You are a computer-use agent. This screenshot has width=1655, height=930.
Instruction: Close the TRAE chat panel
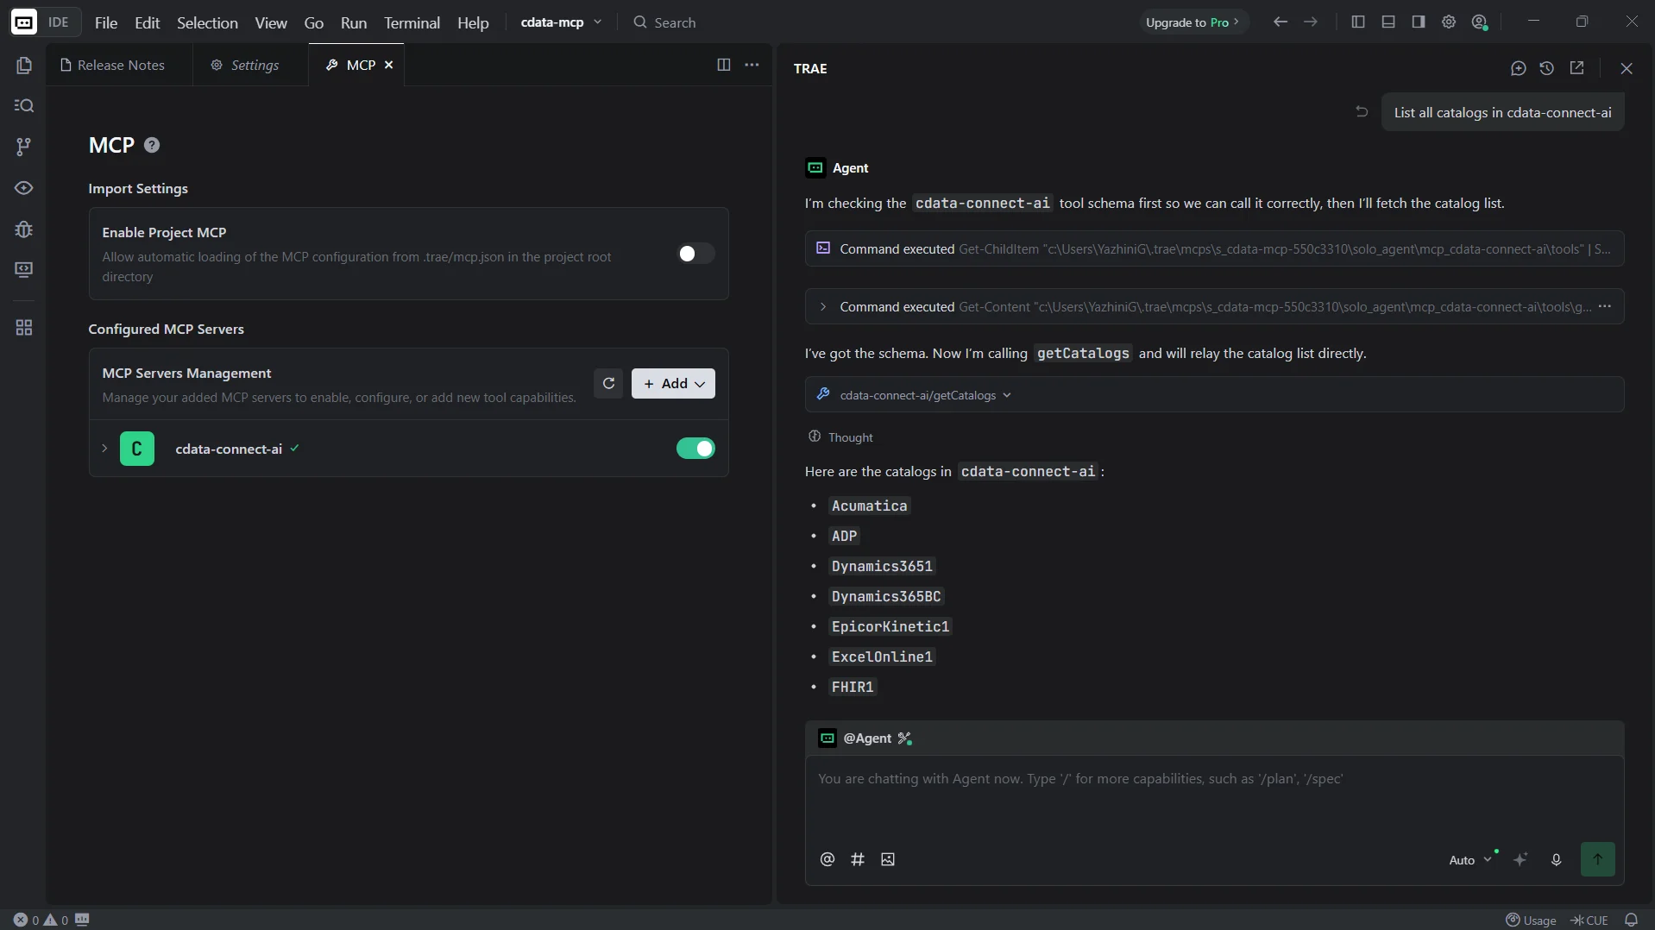1627,68
